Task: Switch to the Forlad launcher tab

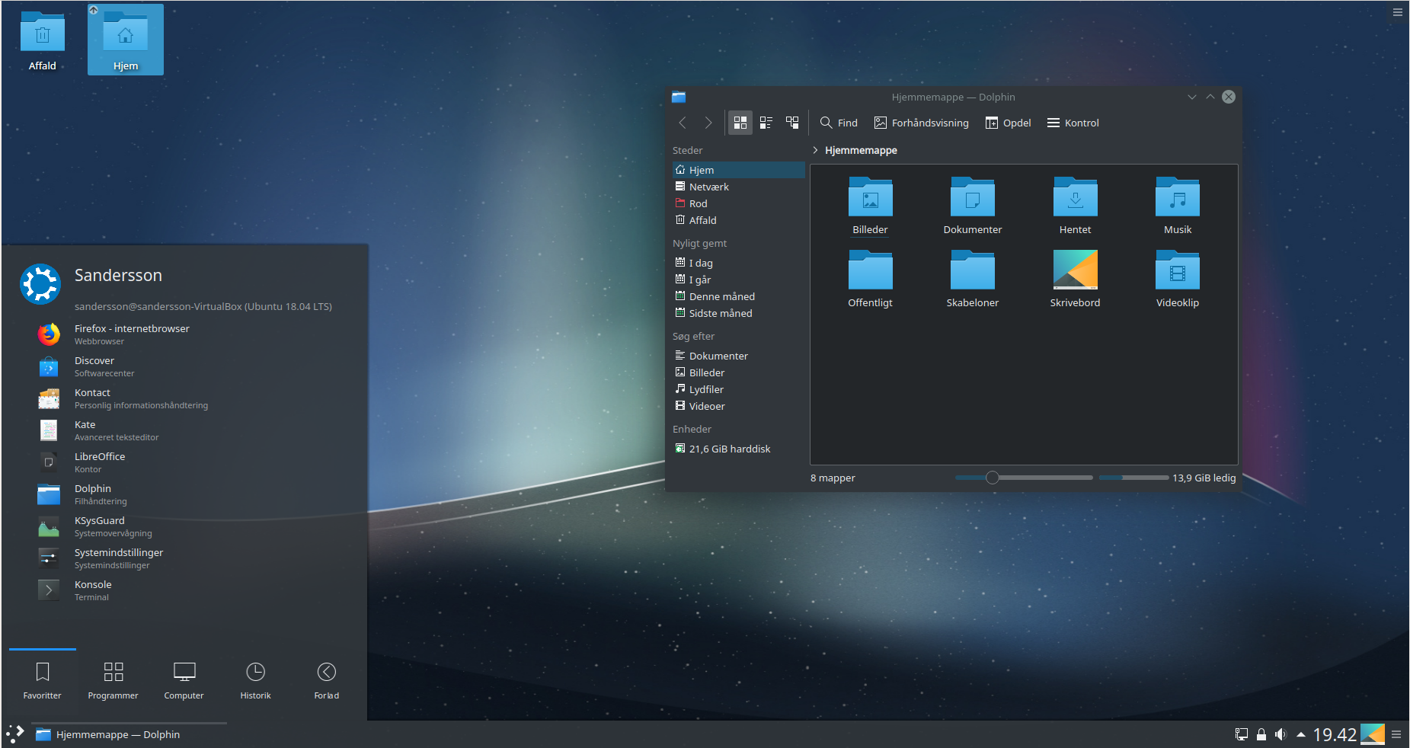Action: 327,680
